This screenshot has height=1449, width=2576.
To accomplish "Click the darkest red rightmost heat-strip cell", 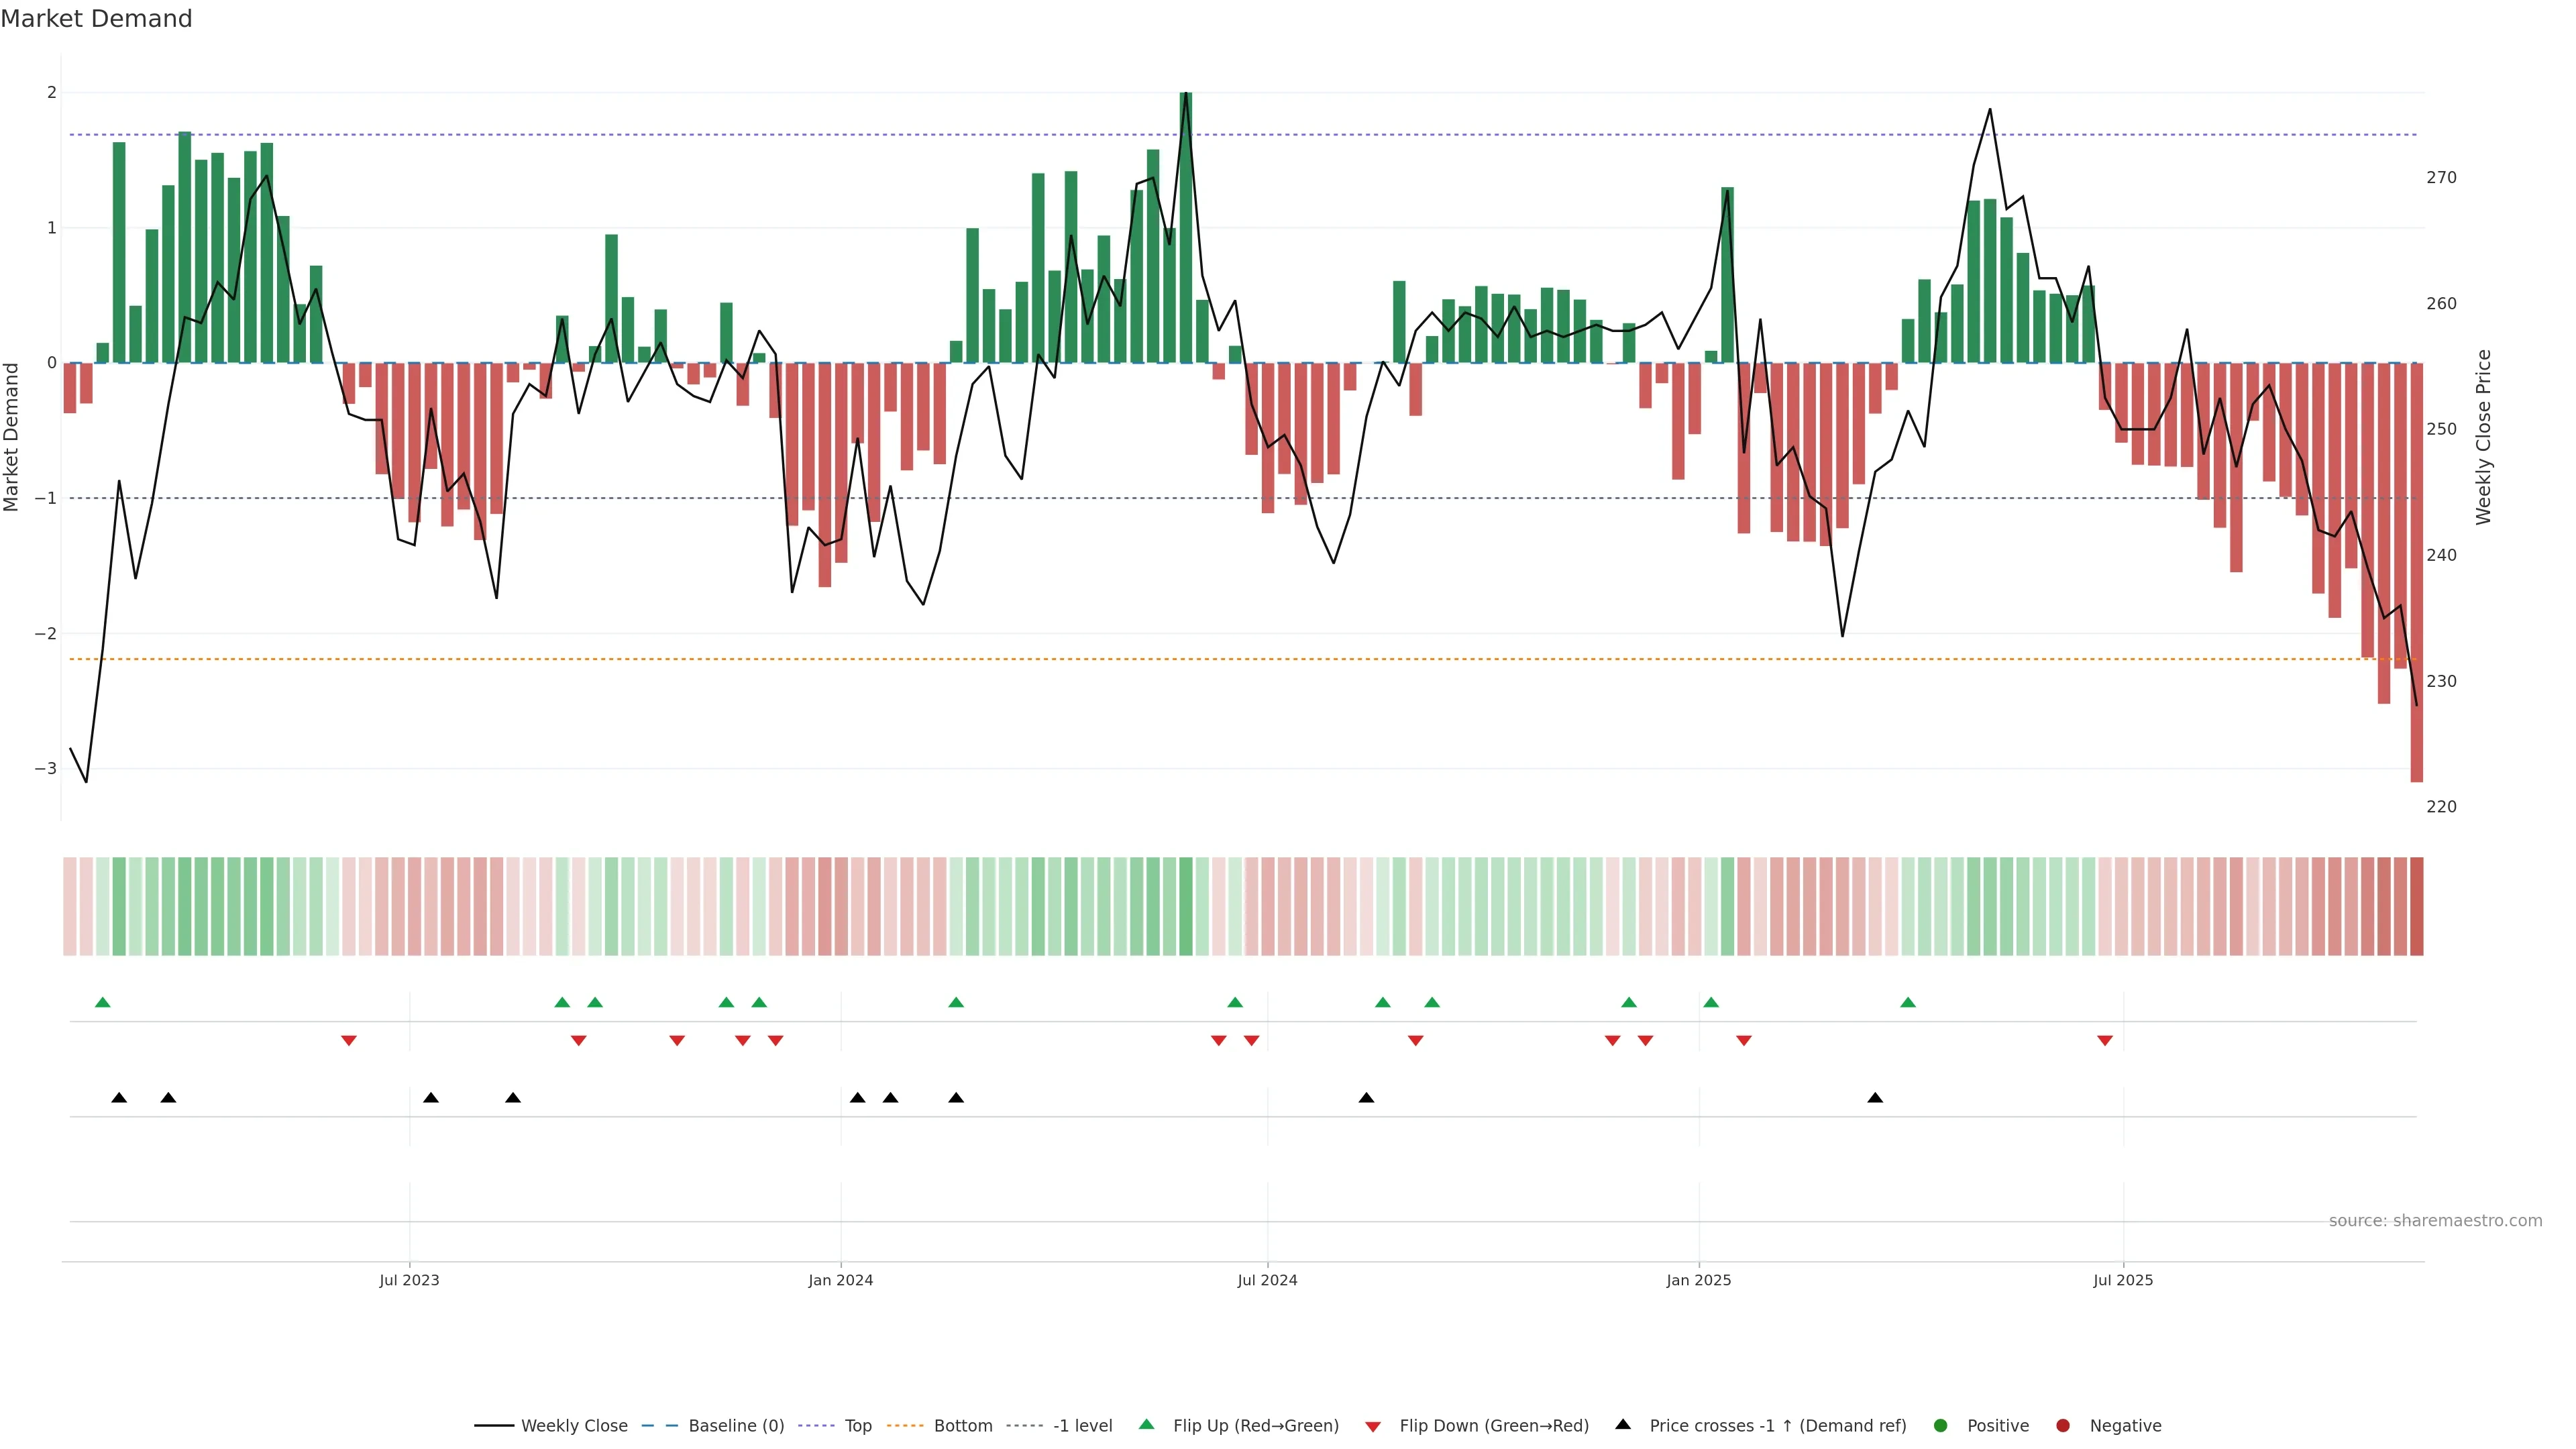I will tap(2417, 906).
